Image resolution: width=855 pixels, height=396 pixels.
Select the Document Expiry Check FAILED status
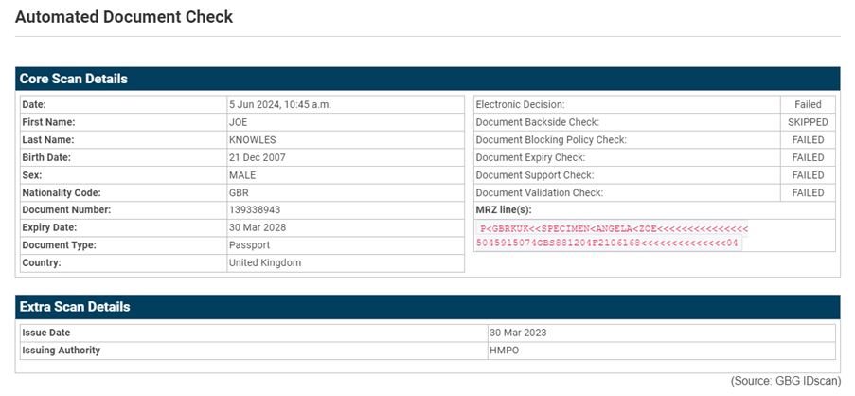tap(808, 157)
